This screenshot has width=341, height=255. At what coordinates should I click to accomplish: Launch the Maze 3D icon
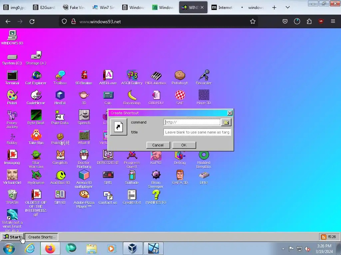tap(204, 97)
